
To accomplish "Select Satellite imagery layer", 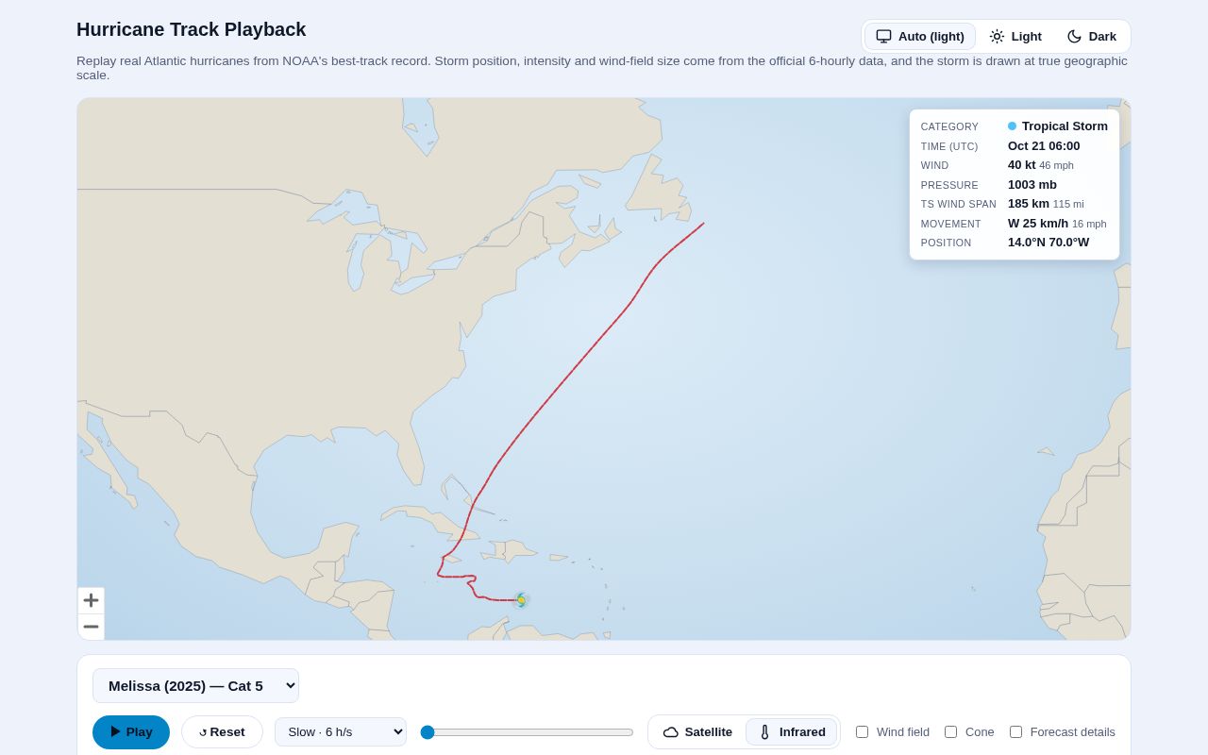I will click(x=697, y=732).
